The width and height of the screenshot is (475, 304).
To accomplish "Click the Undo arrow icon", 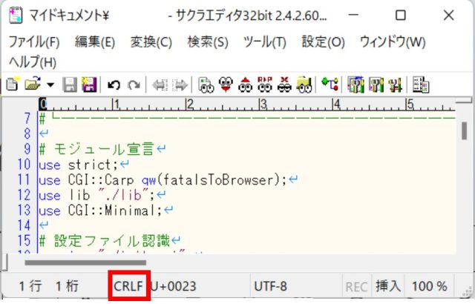I will point(114,85).
